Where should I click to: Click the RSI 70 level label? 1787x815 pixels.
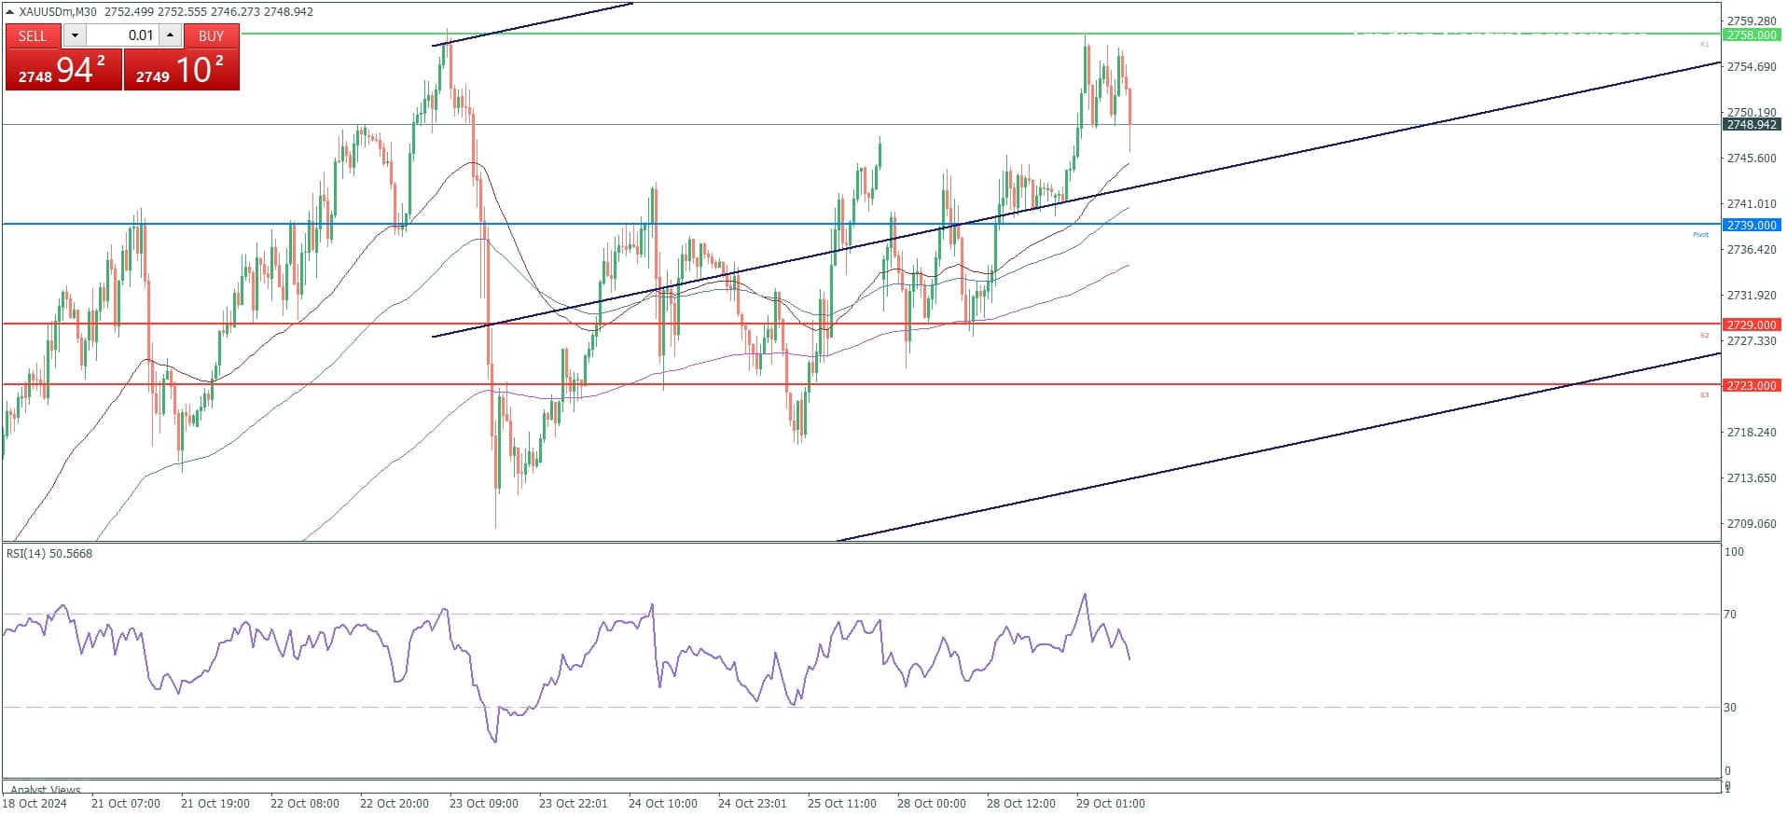(x=1730, y=614)
